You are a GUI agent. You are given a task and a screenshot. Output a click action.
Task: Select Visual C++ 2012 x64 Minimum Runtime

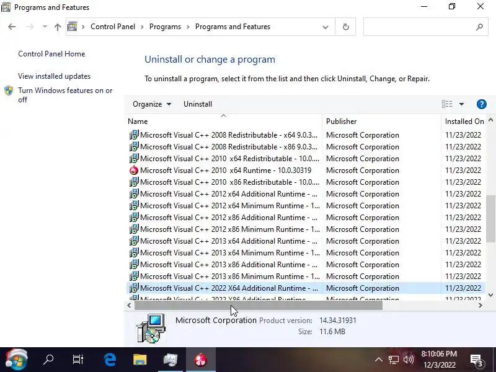306,206
